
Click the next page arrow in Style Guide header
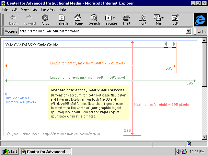point(174,44)
